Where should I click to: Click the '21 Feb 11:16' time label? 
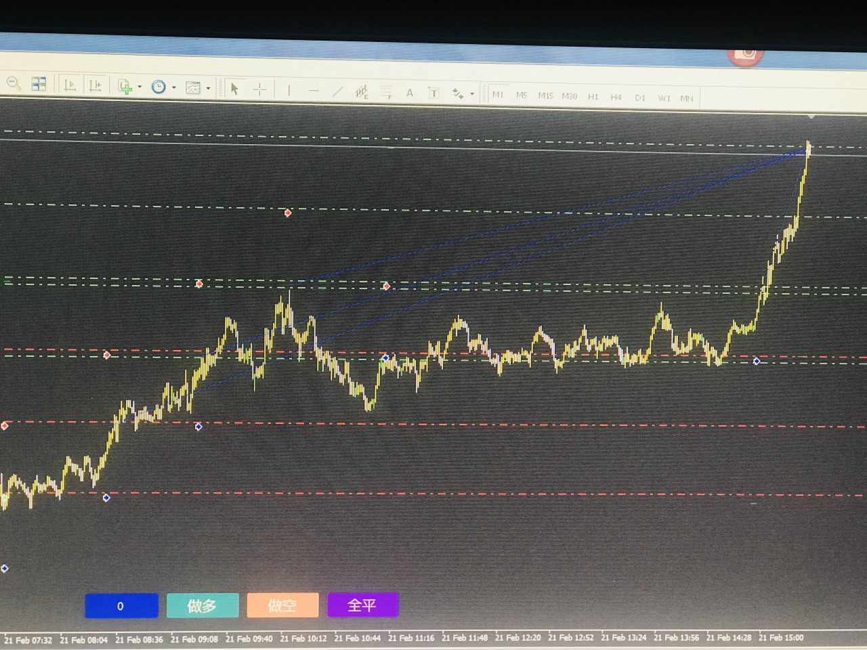pos(411,638)
